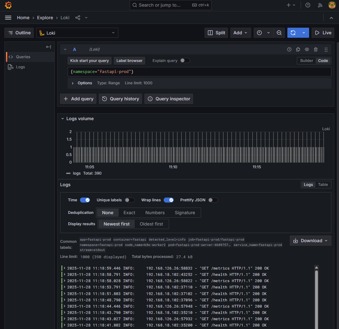Run Query history

120,99
